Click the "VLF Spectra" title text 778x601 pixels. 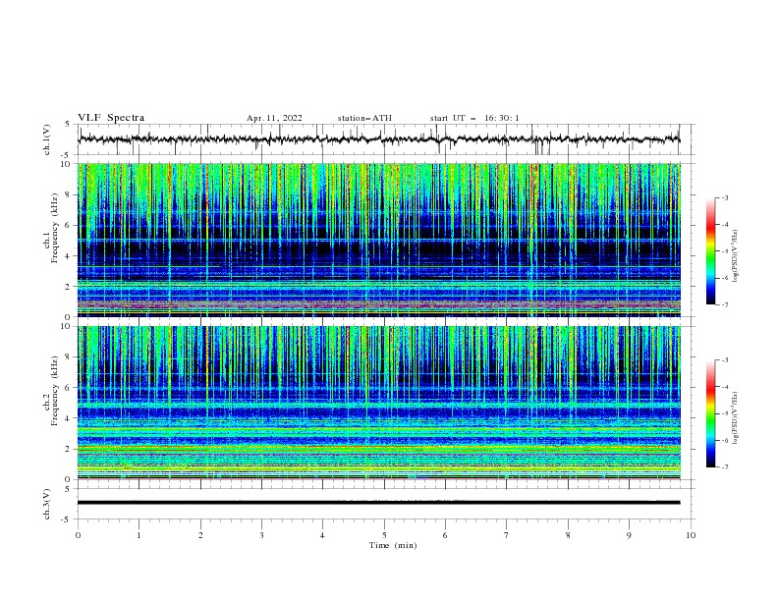[x=111, y=118]
